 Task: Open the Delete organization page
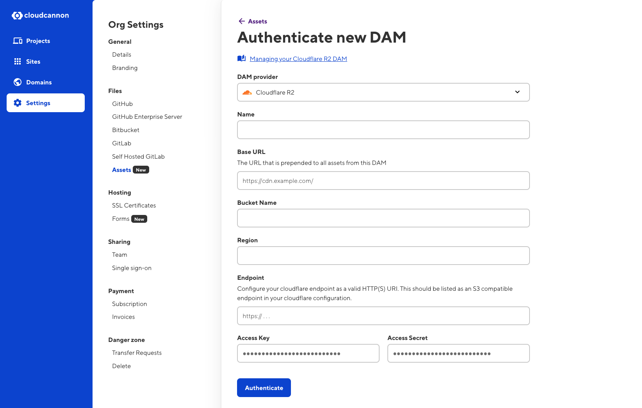tap(121, 366)
